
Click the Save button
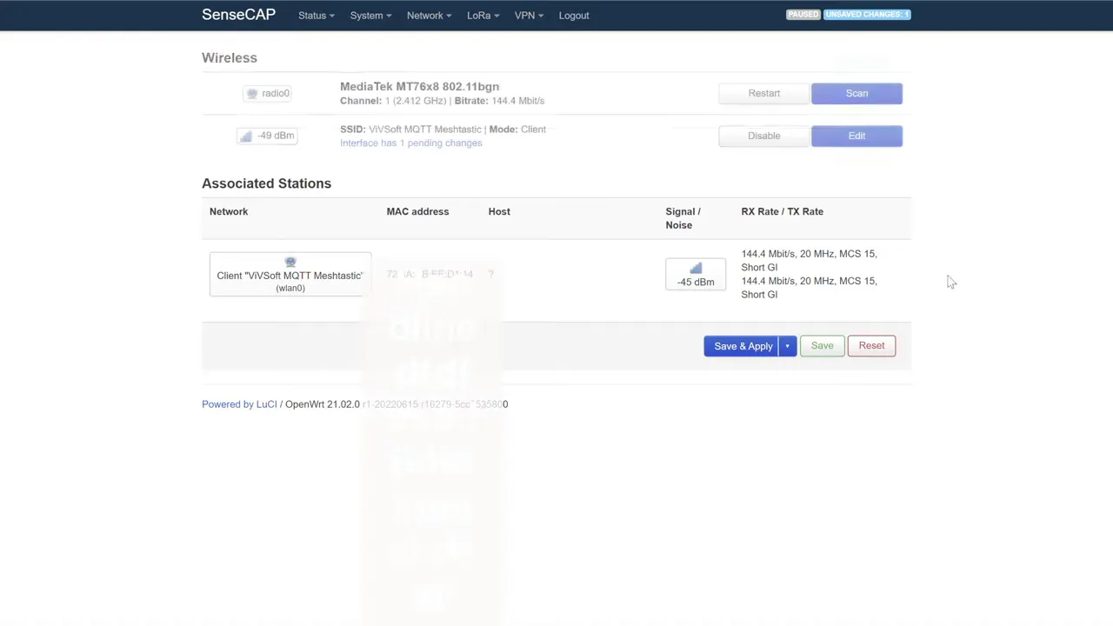point(822,346)
